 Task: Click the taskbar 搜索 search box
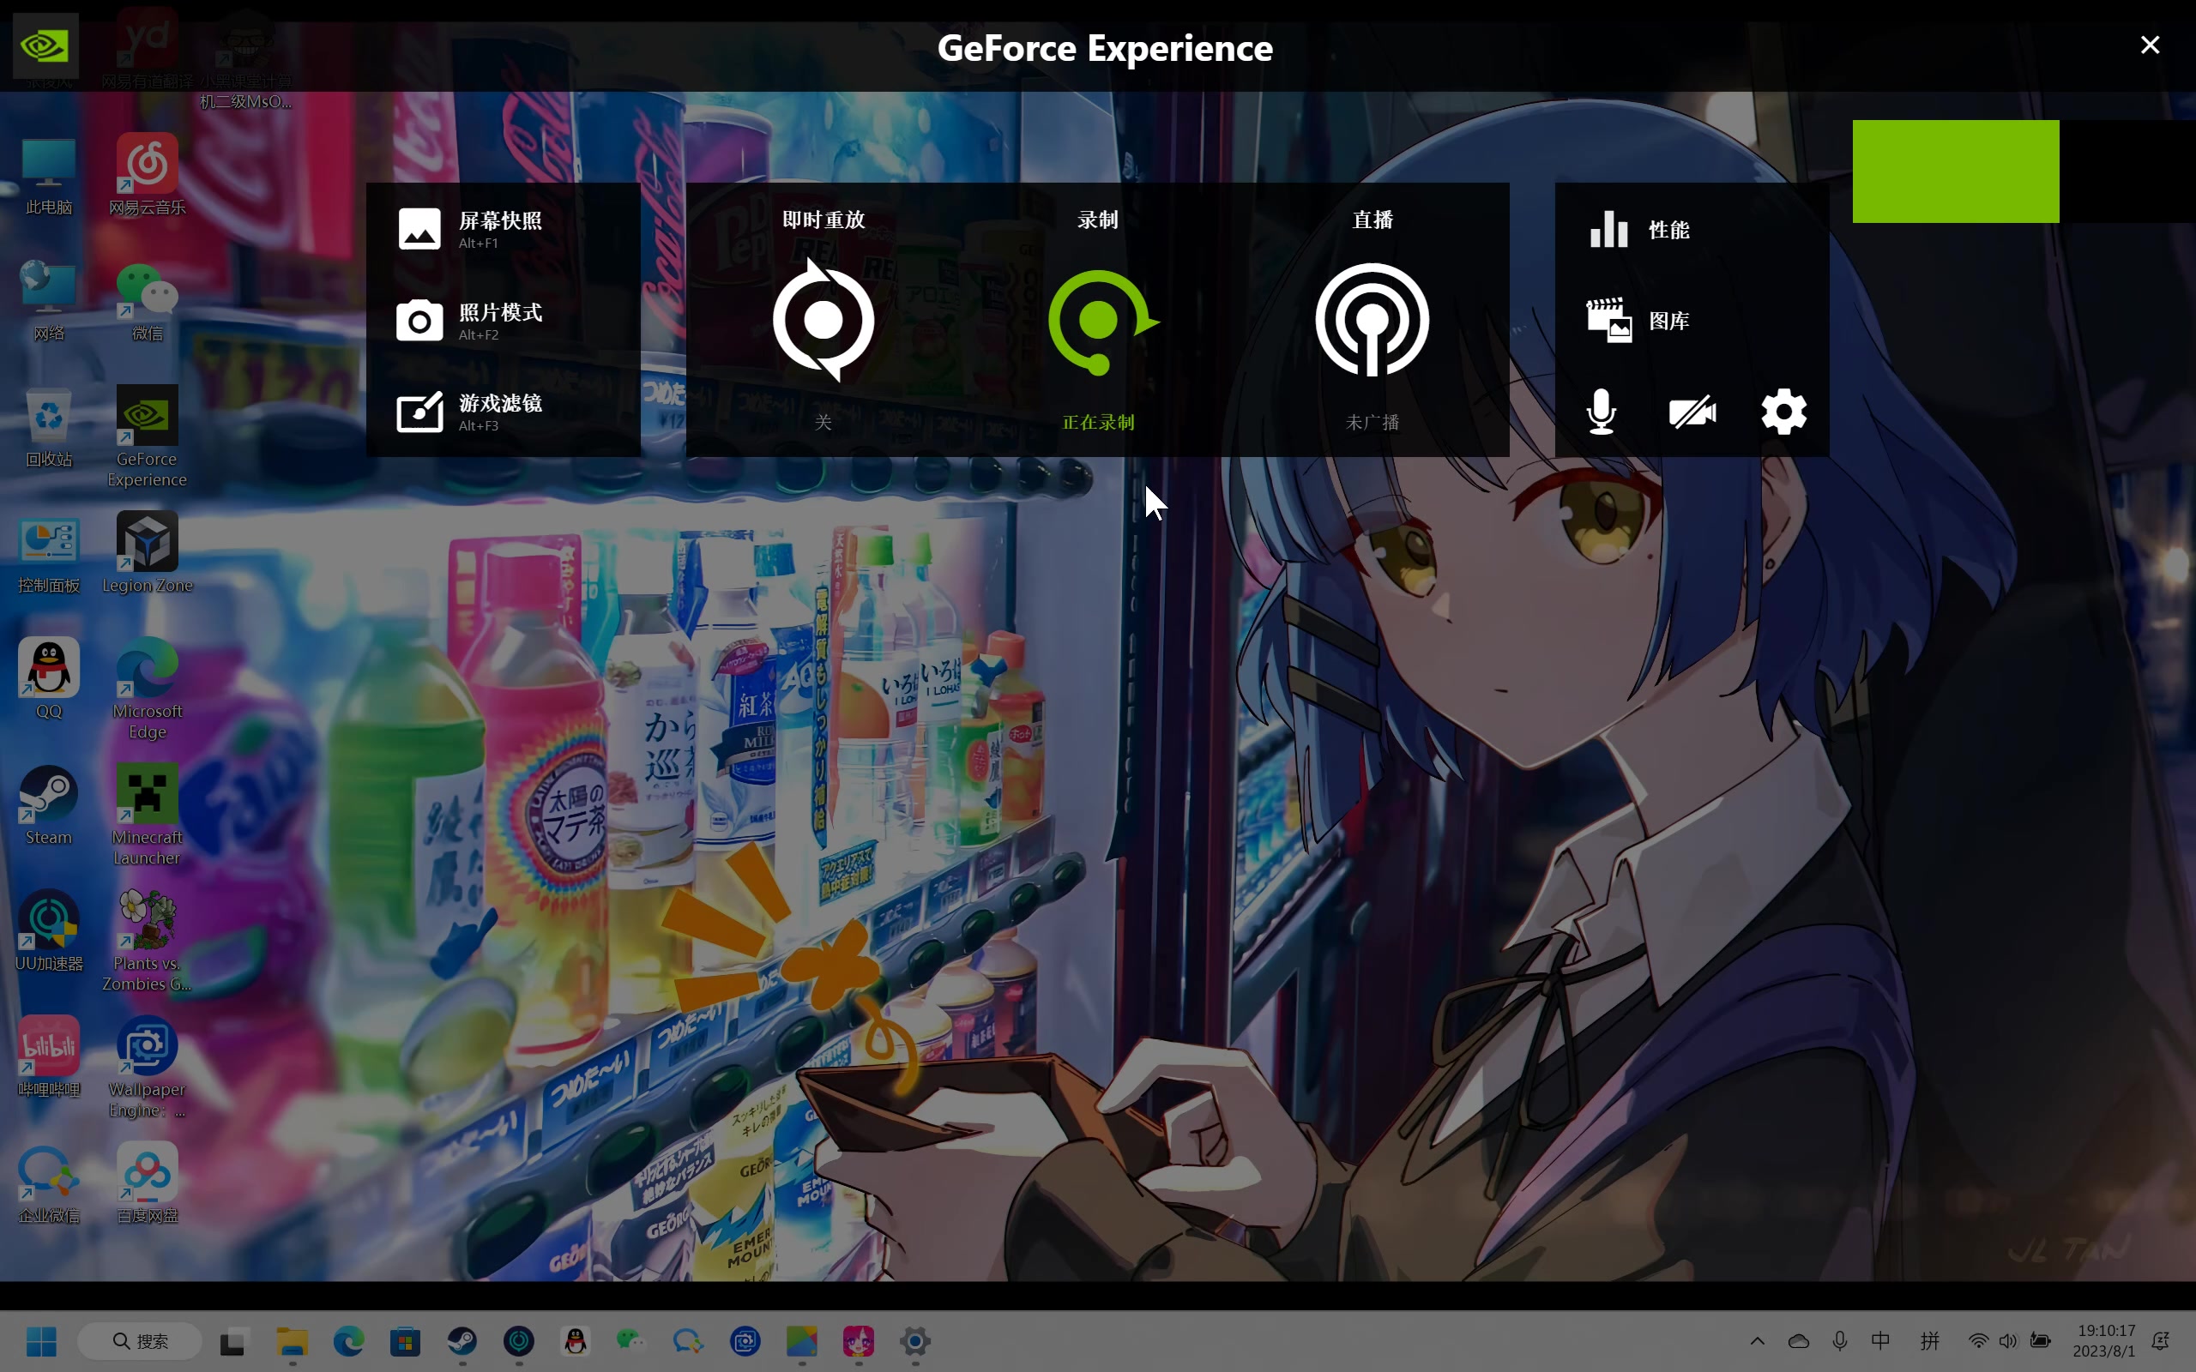click(x=140, y=1341)
